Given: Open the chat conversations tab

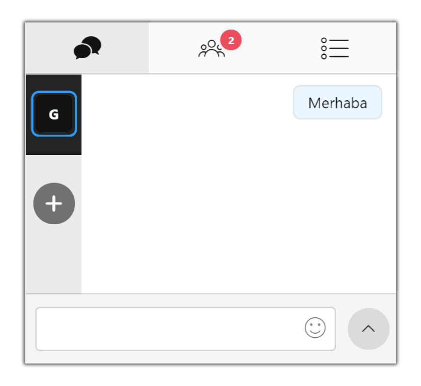Looking at the screenshot, I should [87, 48].
